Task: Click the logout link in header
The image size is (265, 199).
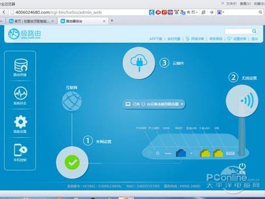Action: coord(254,39)
